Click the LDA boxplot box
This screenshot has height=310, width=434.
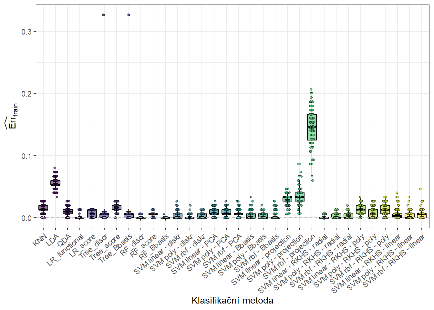[55, 183]
